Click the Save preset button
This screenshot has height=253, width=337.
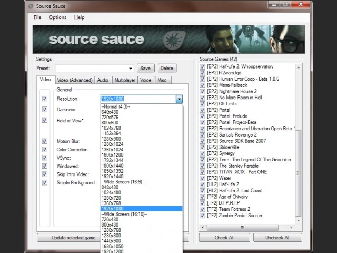coord(145,68)
